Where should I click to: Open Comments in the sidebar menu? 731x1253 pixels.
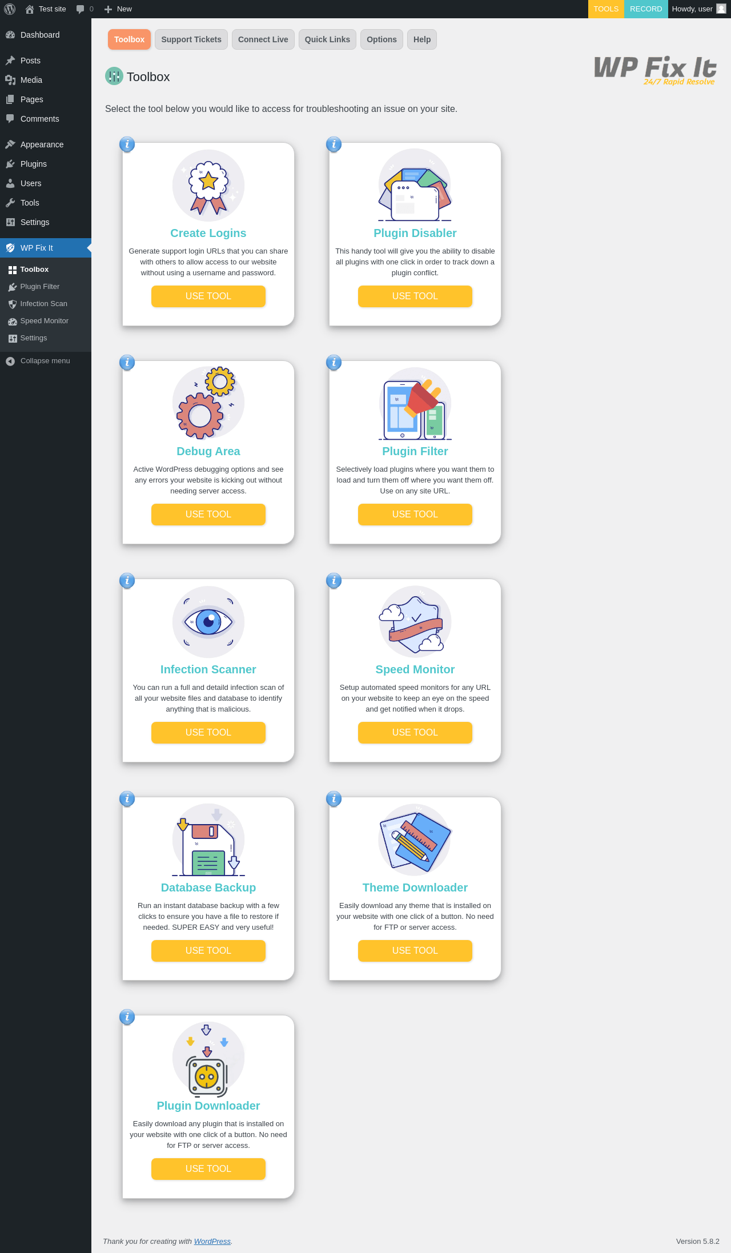46,119
